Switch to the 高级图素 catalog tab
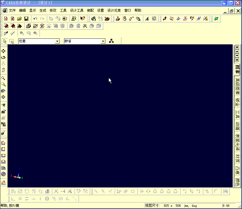The width and height of the screenshot is (242, 209). [x=237, y=86]
